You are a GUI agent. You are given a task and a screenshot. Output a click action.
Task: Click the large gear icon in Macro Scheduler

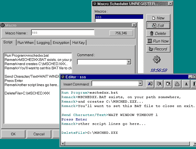tap(157, 60)
